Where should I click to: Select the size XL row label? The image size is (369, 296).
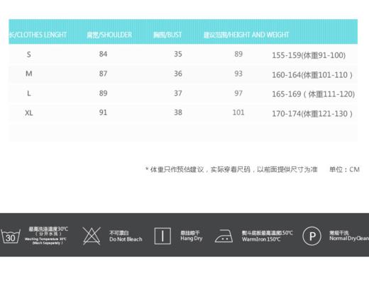click(29, 113)
